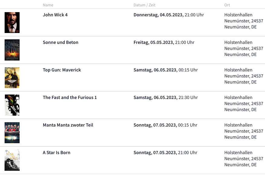Screen dimensions: 265x175
Task: Select the Sonntag 07.05.2023 21:00 Uhr entry
Action: pos(165,153)
